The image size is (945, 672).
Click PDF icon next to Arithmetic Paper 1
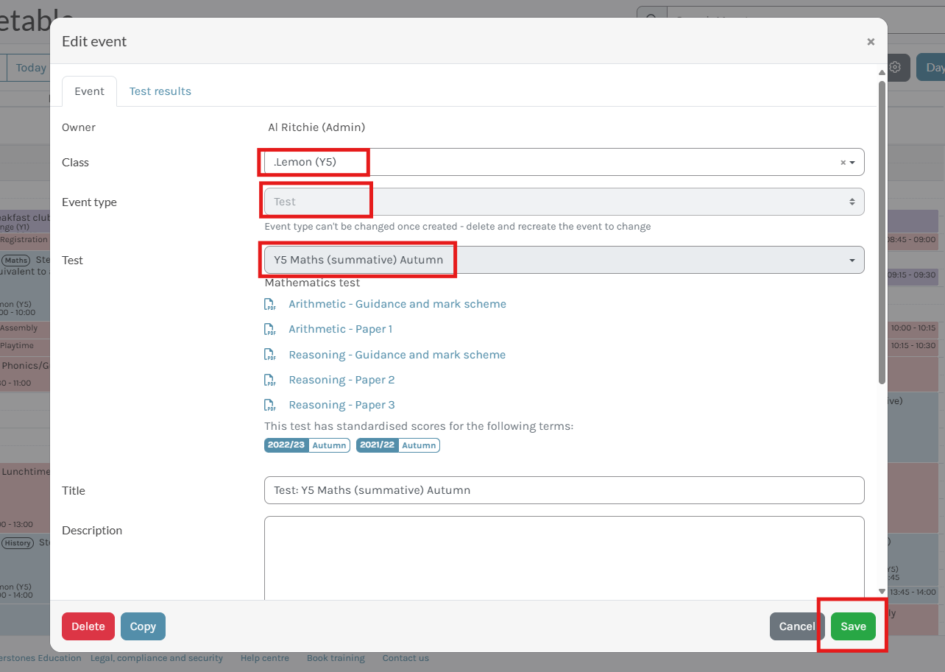tap(270, 330)
